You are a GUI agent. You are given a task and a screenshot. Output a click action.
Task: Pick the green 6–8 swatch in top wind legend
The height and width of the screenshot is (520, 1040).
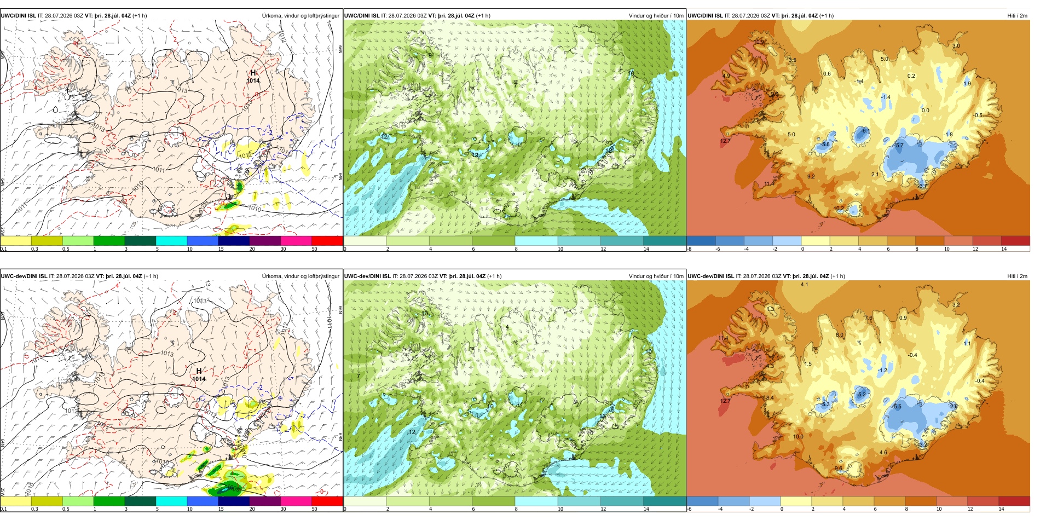(x=493, y=241)
